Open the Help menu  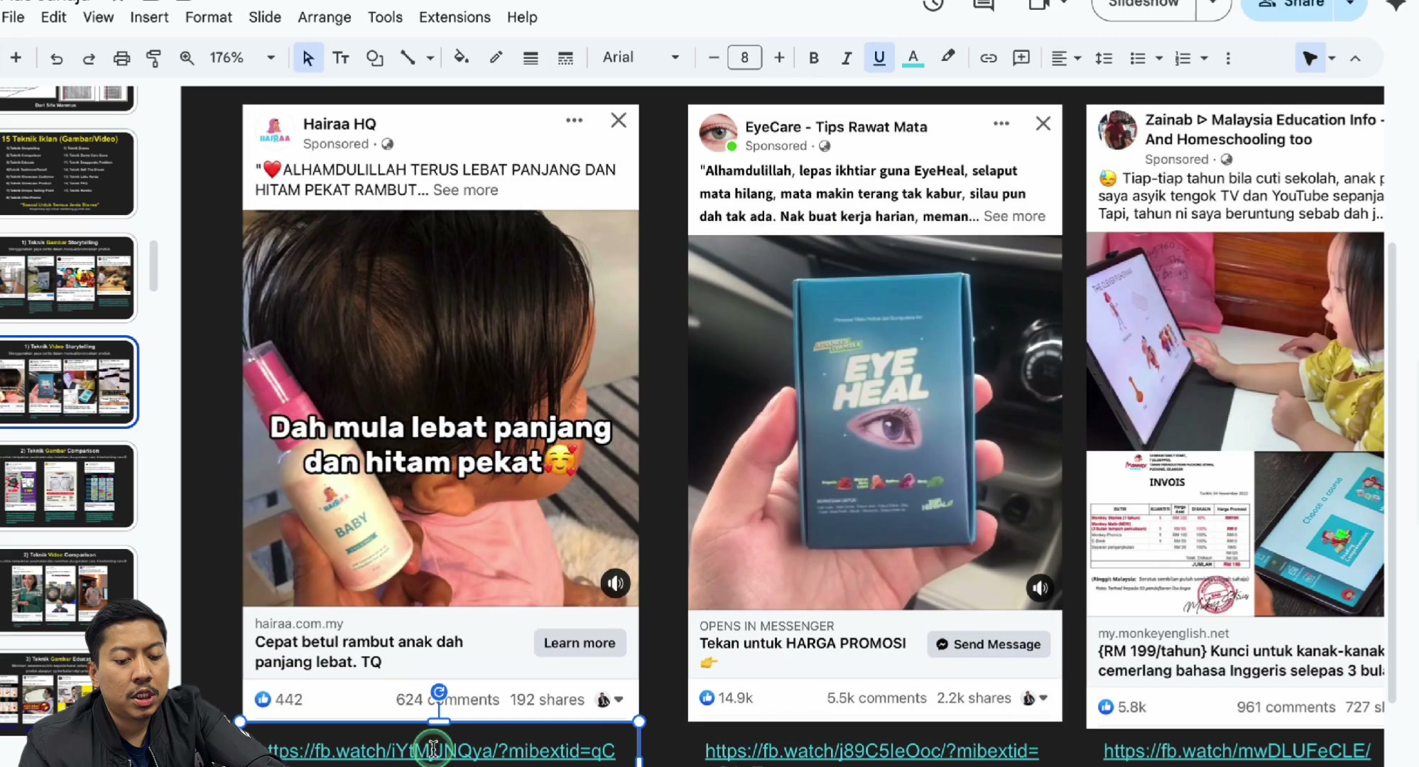point(522,17)
